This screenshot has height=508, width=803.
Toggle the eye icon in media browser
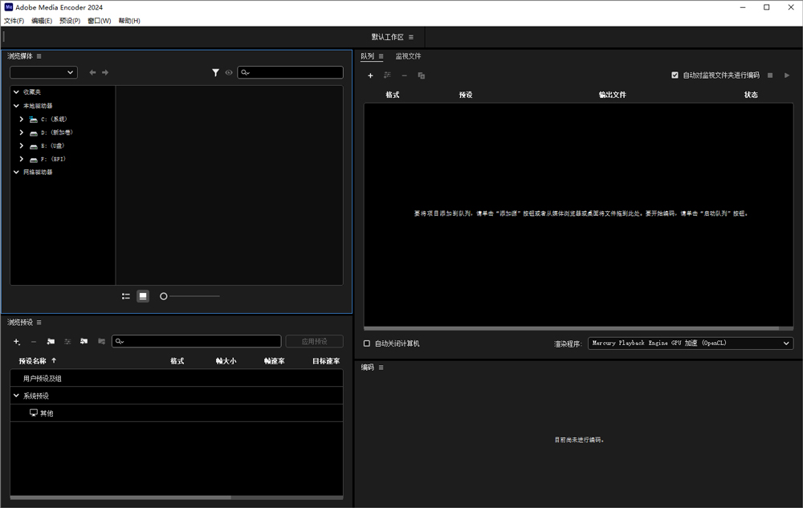point(229,72)
